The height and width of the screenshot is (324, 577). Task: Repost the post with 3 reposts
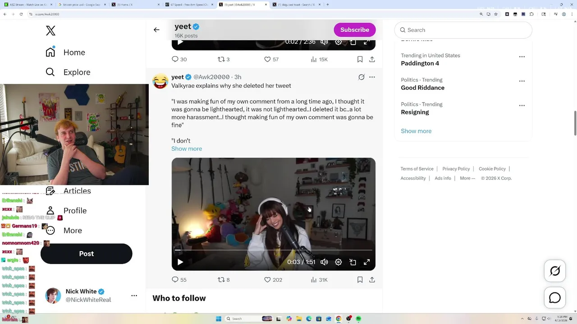click(224, 59)
